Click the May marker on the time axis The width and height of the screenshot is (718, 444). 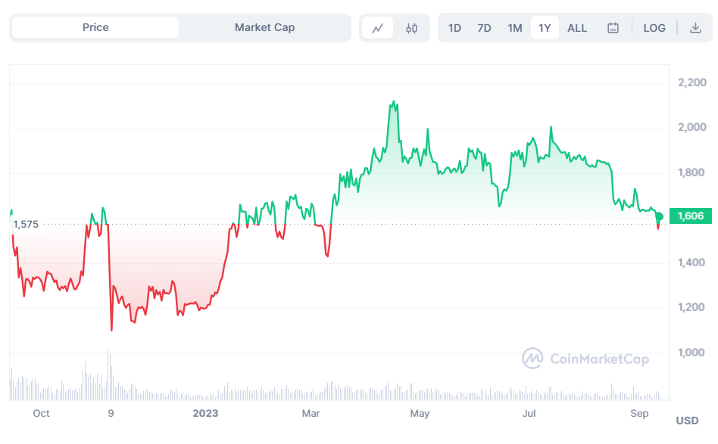pyautogui.click(x=420, y=413)
